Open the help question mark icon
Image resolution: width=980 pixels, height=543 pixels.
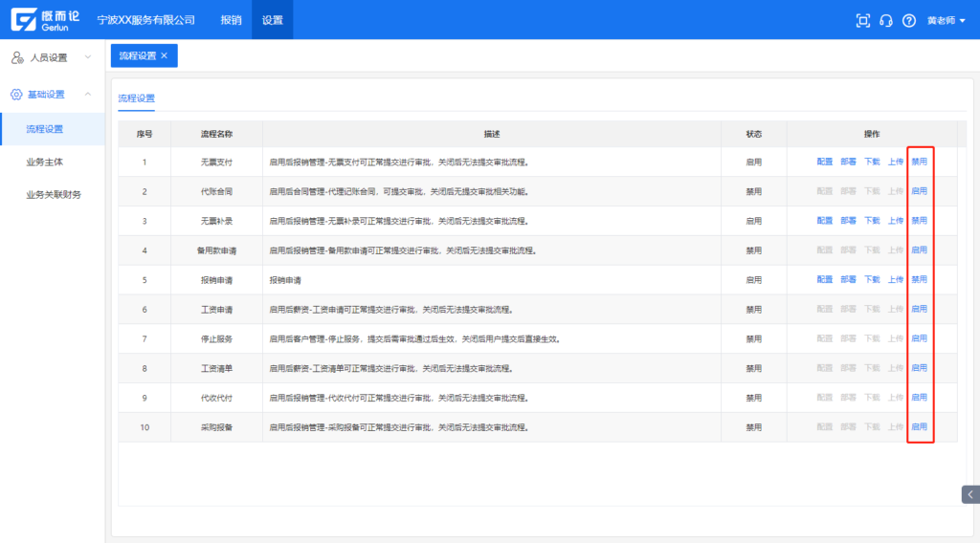pyautogui.click(x=909, y=21)
